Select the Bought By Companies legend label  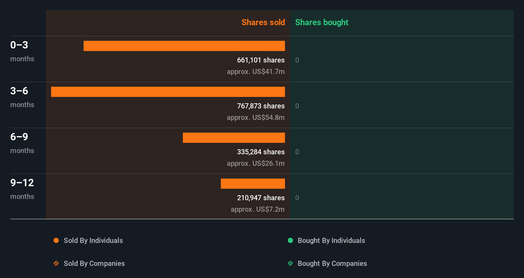pyautogui.click(x=332, y=263)
